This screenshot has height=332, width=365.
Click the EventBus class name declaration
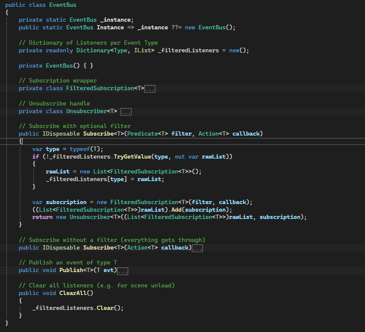pos(63,5)
